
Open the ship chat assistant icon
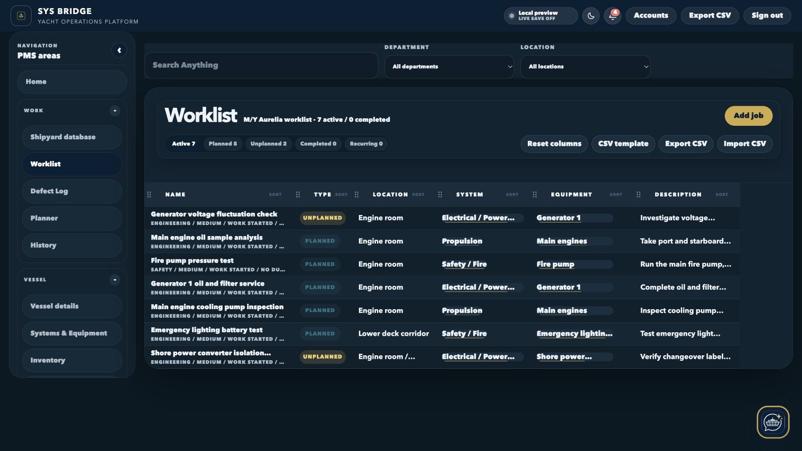(x=772, y=422)
